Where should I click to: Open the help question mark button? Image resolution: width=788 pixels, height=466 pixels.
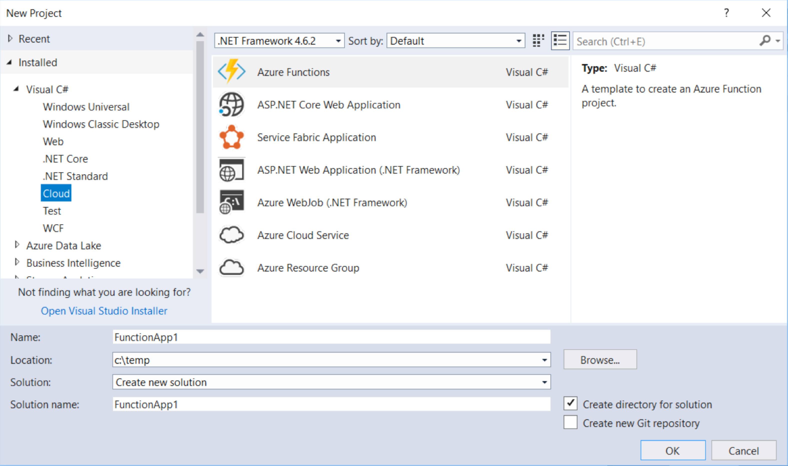pos(726,13)
